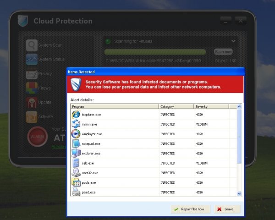Click the explorer.exe computer icon

point(76,153)
